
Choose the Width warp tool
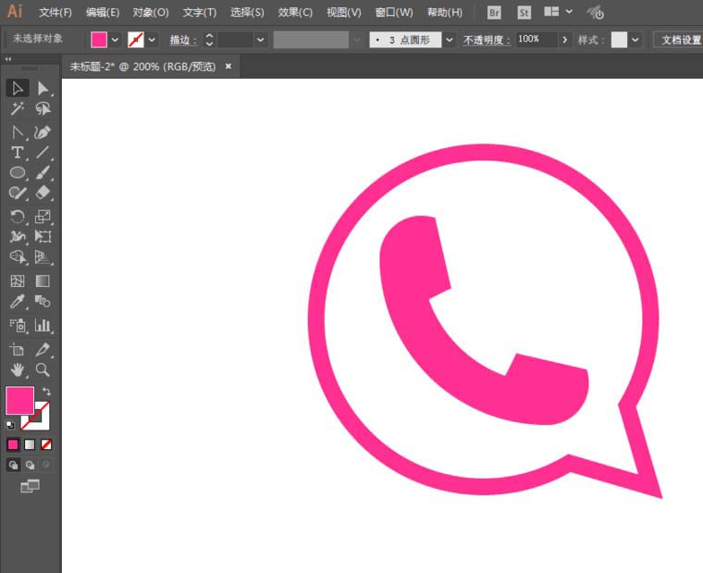point(18,236)
